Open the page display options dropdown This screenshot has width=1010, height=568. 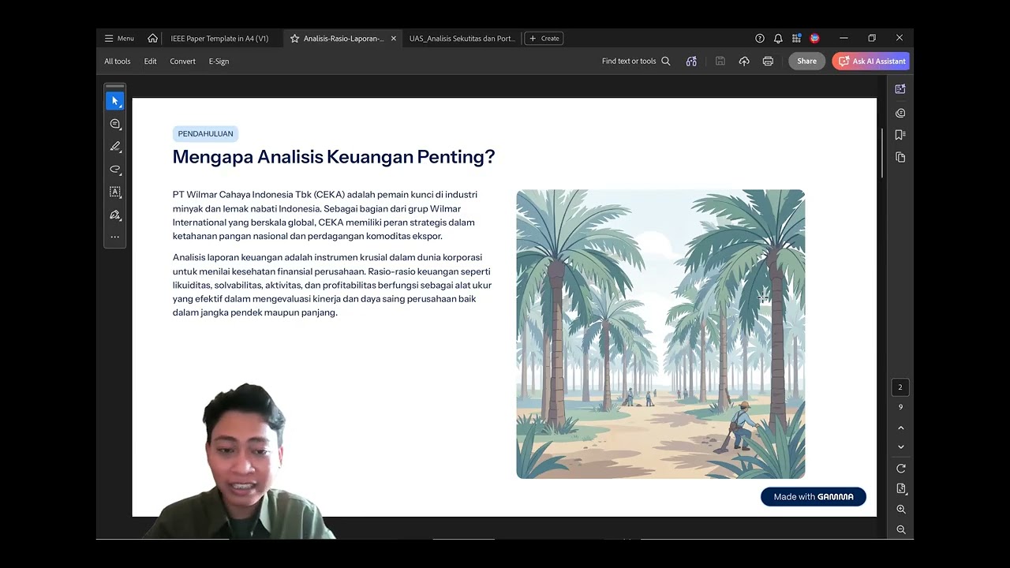[x=900, y=489]
